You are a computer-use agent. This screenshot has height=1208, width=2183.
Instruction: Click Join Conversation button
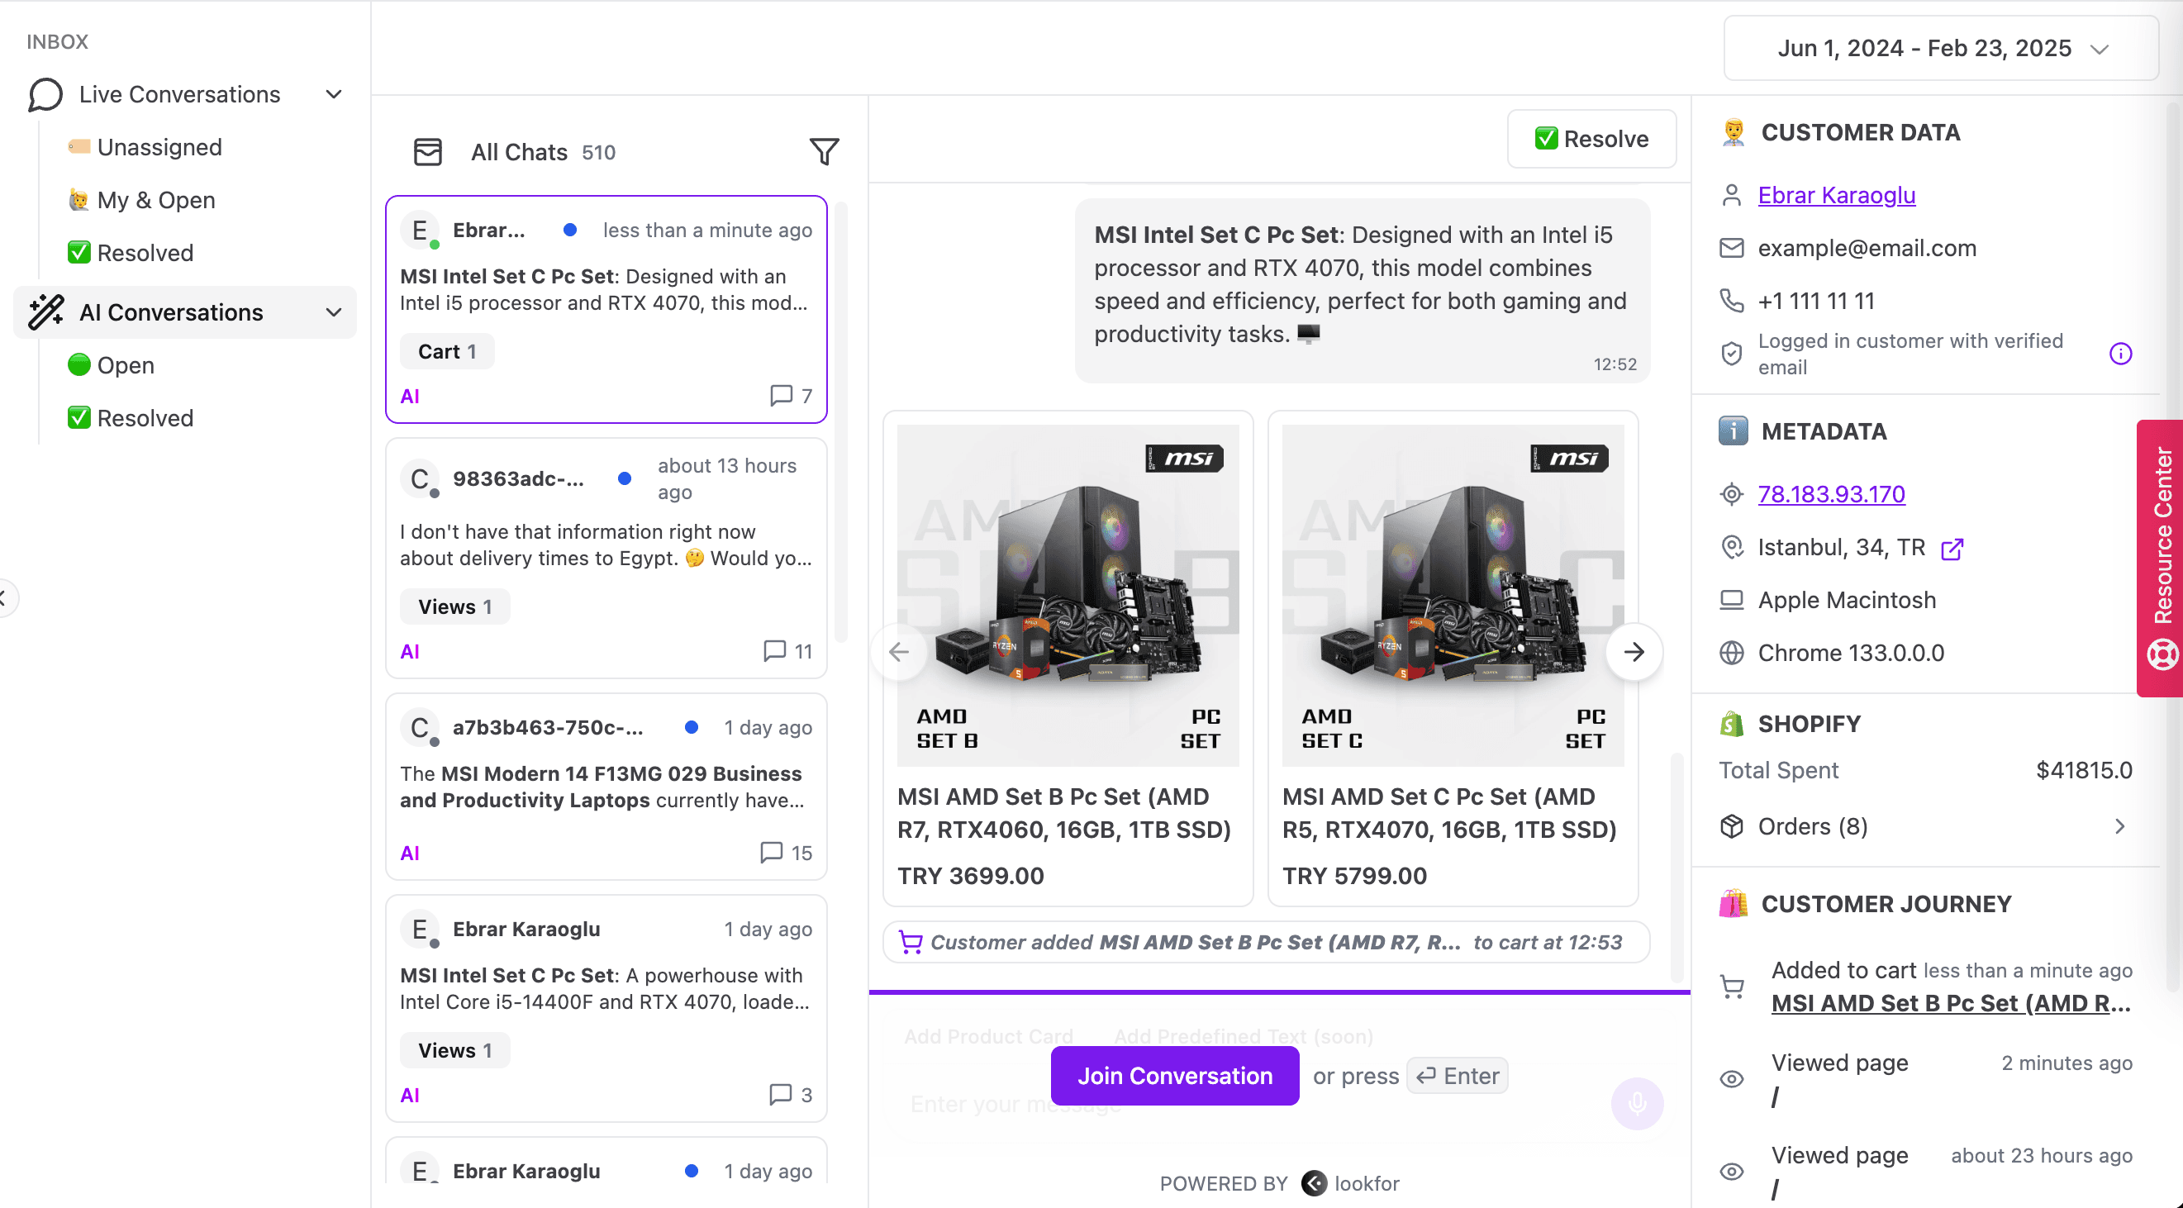[x=1175, y=1076]
